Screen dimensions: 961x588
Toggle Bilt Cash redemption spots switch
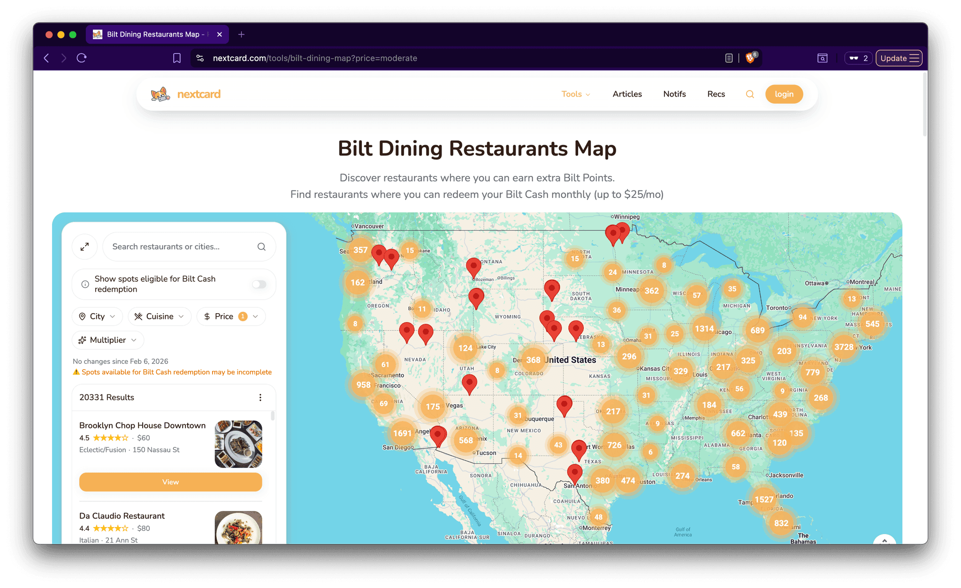click(x=259, y=284)
